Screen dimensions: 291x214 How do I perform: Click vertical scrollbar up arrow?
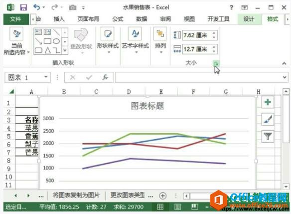(286, 91)
